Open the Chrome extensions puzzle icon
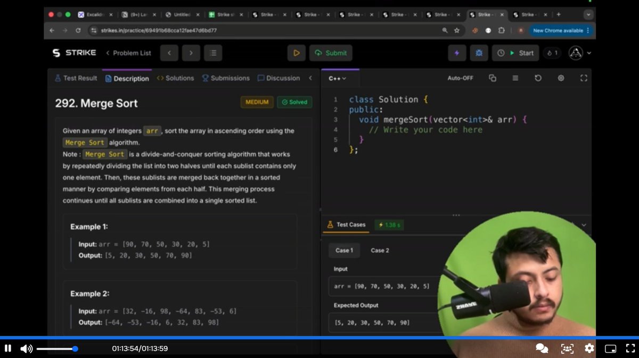This screenshot has height=358, width=639. click(x=501, y=31)
